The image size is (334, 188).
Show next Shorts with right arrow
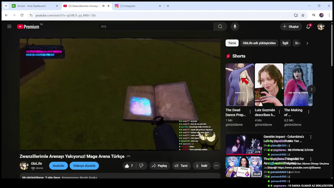click(x=311, y=89)
